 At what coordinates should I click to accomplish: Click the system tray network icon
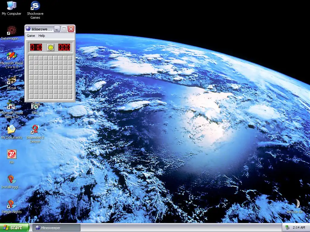point(287,228)
